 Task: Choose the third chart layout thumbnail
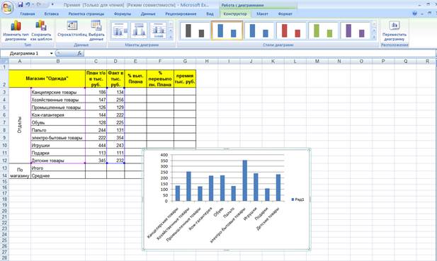tap(158, 30)
